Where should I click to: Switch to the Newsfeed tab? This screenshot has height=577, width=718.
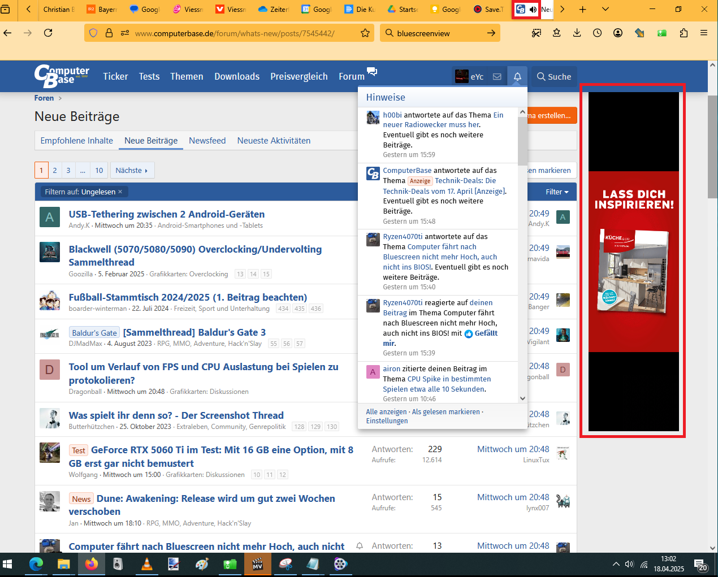point(207,141)
